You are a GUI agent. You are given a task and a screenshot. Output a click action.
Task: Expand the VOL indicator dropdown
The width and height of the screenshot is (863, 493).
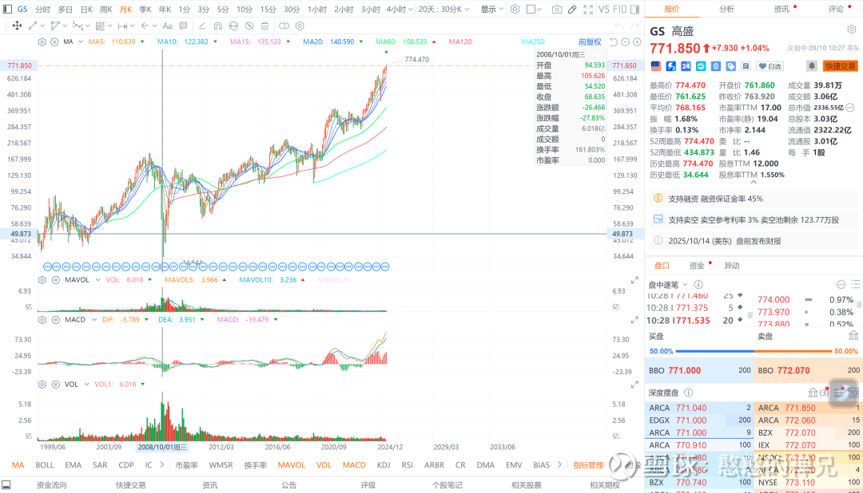[x=86, y=385]
